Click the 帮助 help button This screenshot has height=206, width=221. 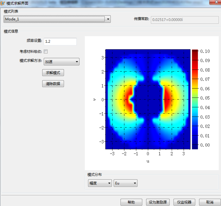pyautogui.click(x=131, y=202)
